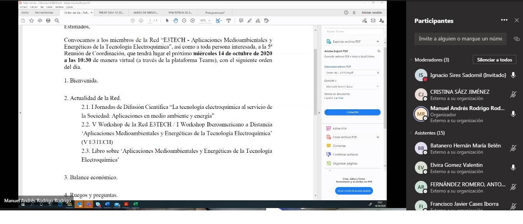Image resolution: width=523 pixels, height=224 pixels.
Task: Bookmark the document with the star icon
Action: (31, 21)
